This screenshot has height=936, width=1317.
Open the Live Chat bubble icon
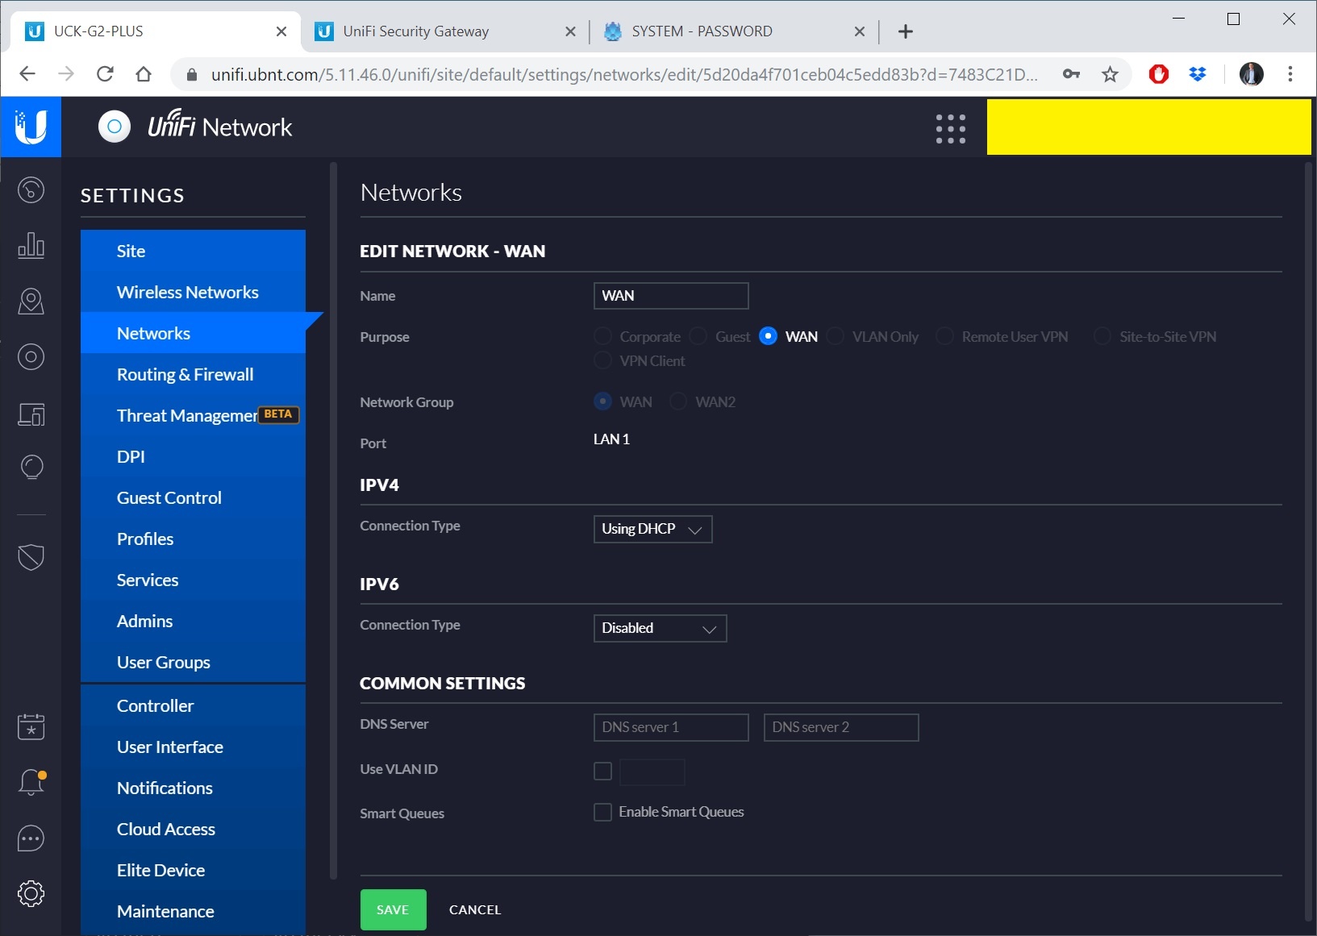(x=31, y=838)
